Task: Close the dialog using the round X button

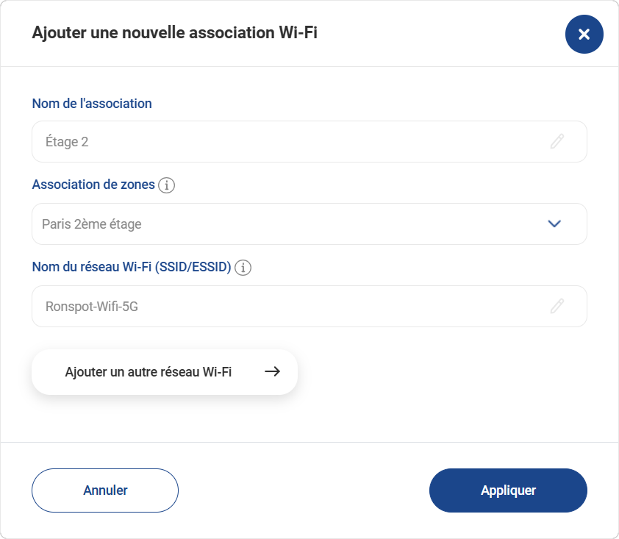Action: point(584,34)
